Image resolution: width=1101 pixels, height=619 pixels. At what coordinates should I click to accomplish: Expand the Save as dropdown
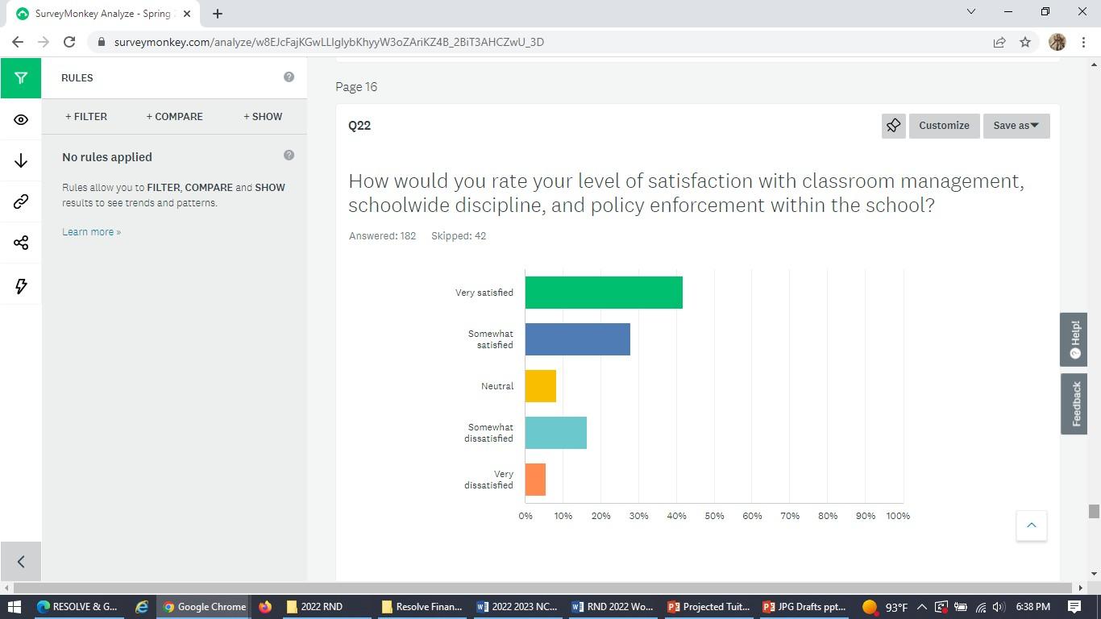[x=1016, y=126]
